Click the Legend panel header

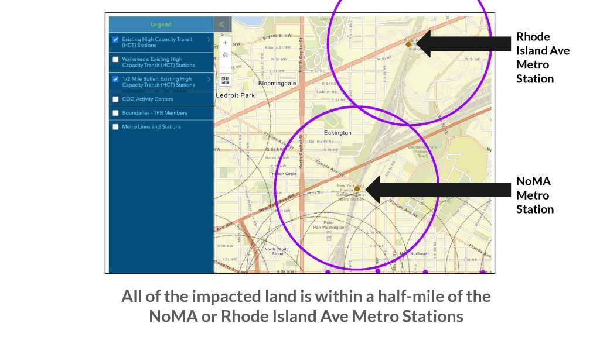click(161, 25)
